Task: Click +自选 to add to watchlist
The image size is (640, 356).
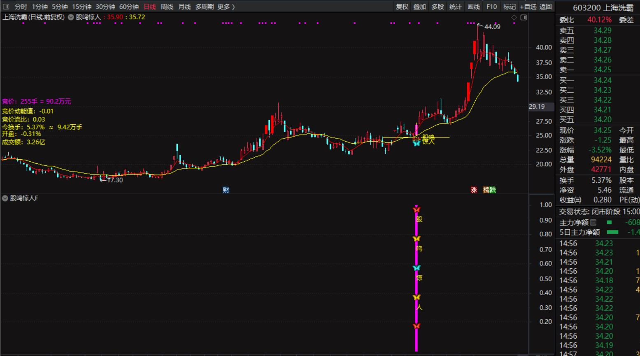Action: (528, 7)
